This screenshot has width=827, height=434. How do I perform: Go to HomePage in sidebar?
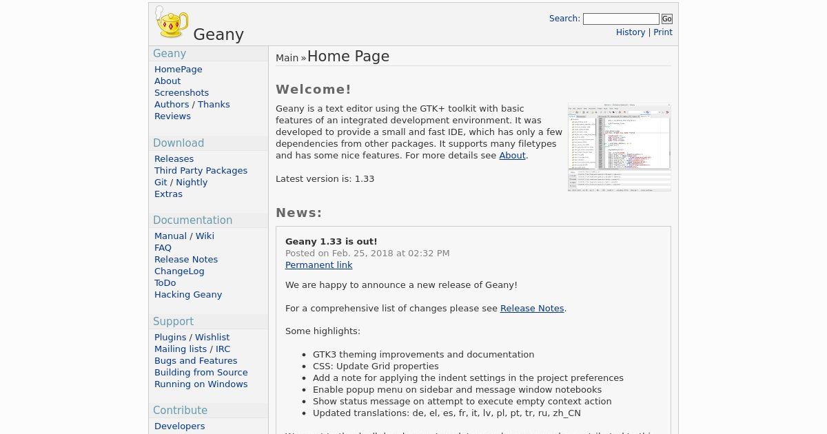pyautogui.click(x=178, y=70)
